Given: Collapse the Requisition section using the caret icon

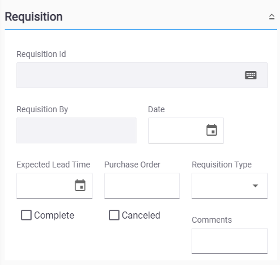Looking at the screenshot, I should click(x=272, y=16).
